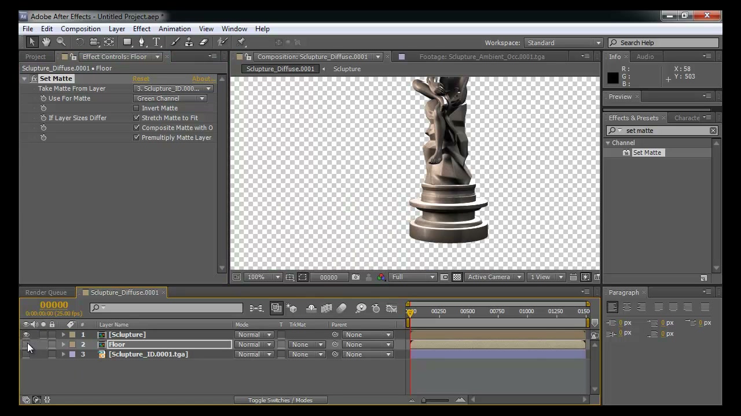The image size is (741, 416).
Task: Select the Pen tool
Action: (x=142, y=42)
